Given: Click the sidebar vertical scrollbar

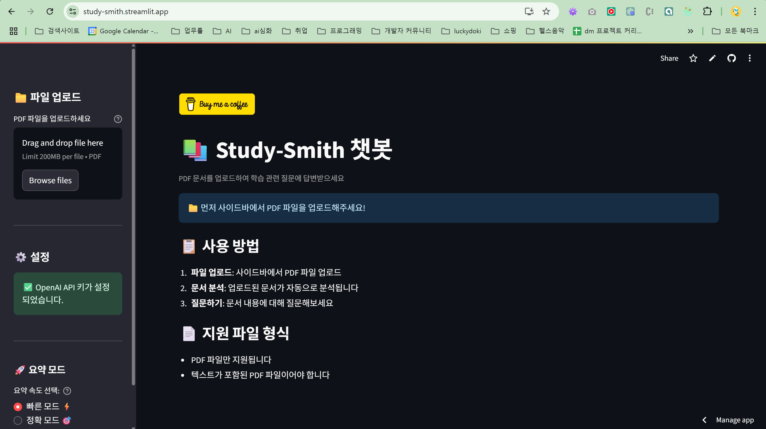Looking at the screenshot, I should (x=133, y=217).
